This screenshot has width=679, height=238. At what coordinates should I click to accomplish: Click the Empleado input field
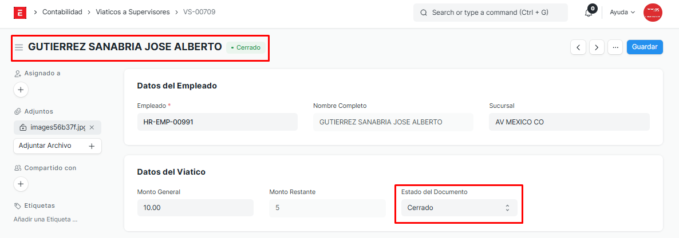217,122
